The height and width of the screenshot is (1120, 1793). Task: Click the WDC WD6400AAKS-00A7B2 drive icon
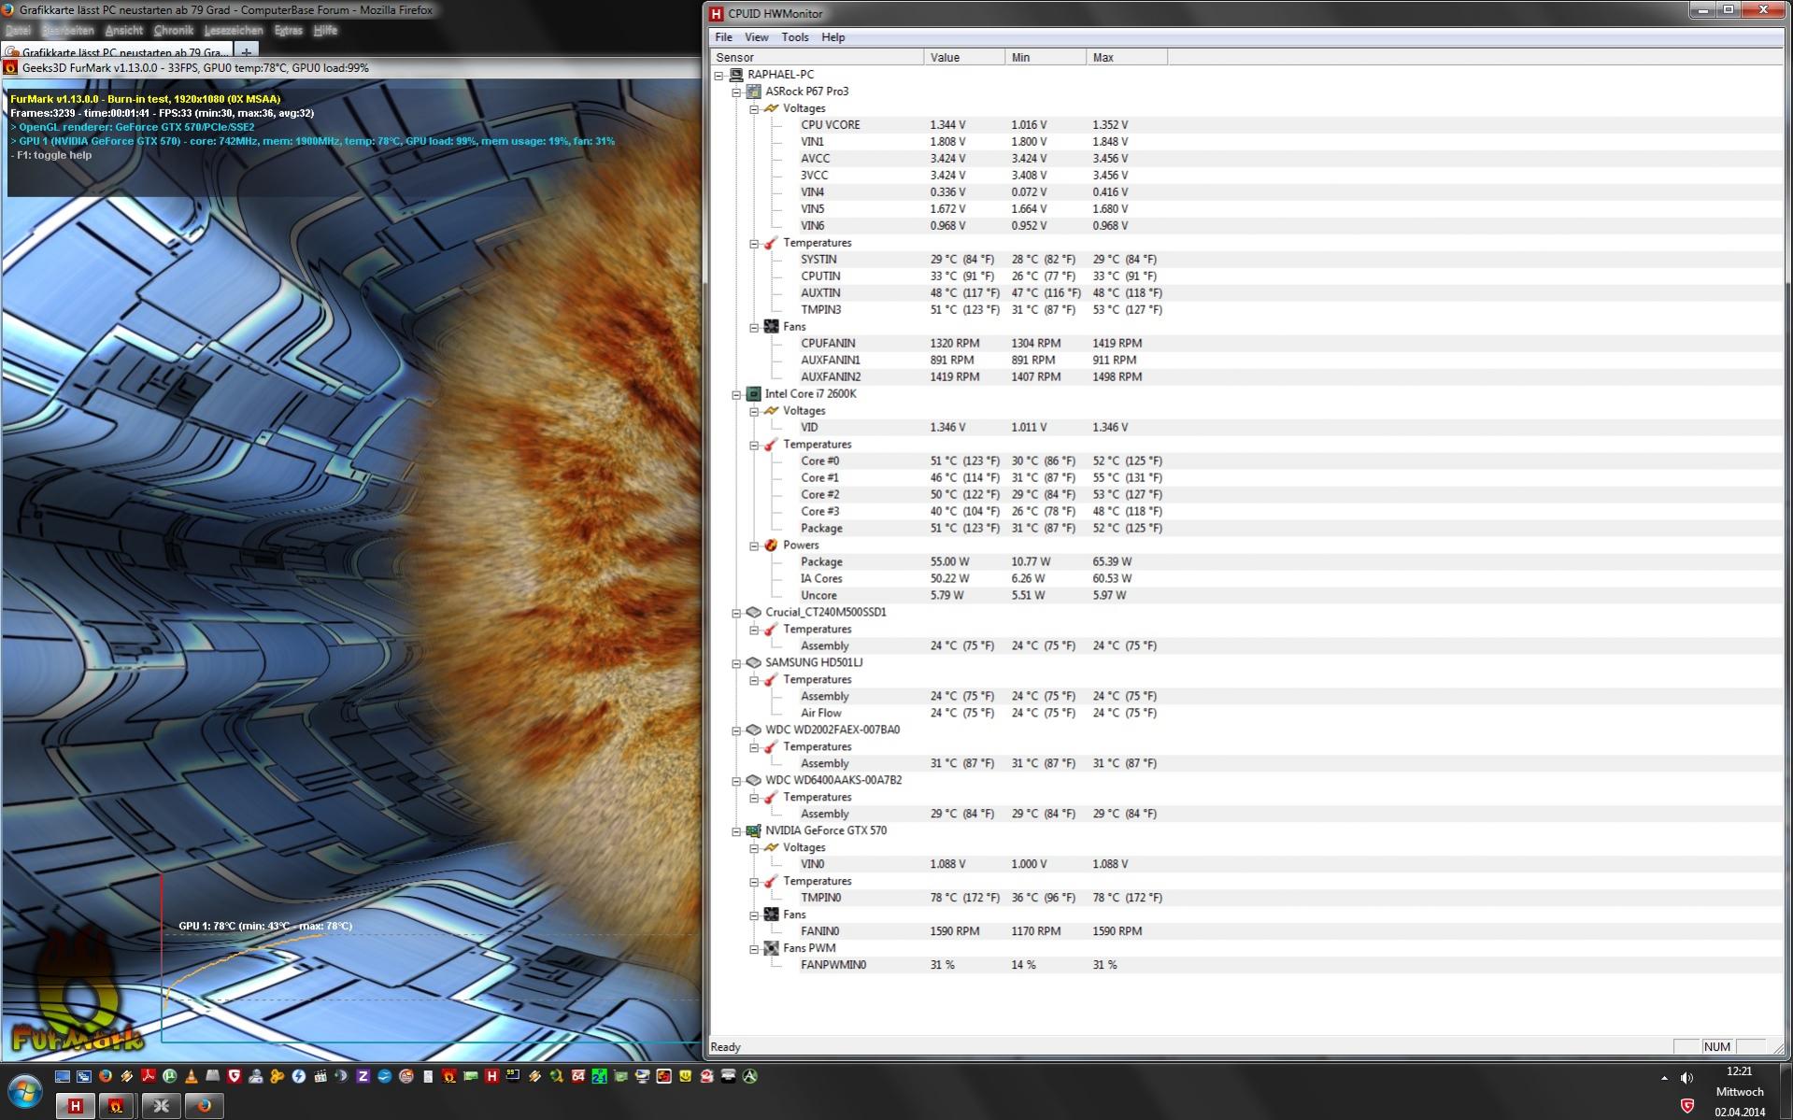point(754,781)
